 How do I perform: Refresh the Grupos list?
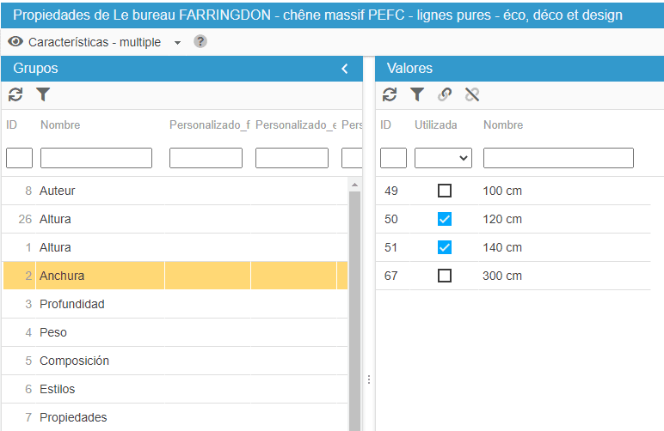coord(15,94)
